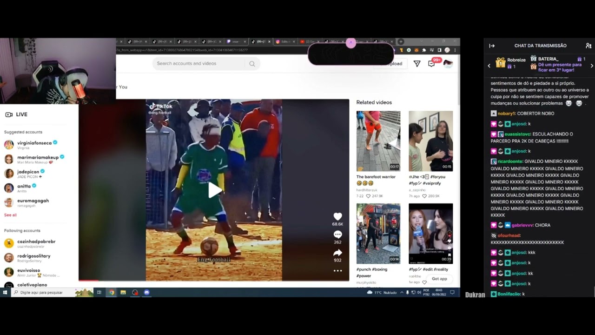Expand suggested accounts with See all
The width and height of the screenshot is (595, 335).
point(10,215)
